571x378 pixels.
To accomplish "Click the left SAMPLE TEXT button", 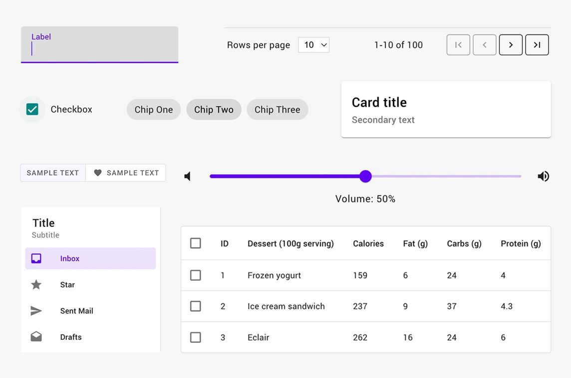I will (x=53, y=173).
